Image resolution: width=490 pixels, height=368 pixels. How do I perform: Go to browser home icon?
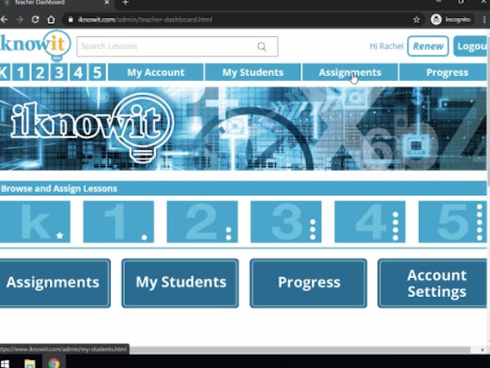(x=51, y=20)
